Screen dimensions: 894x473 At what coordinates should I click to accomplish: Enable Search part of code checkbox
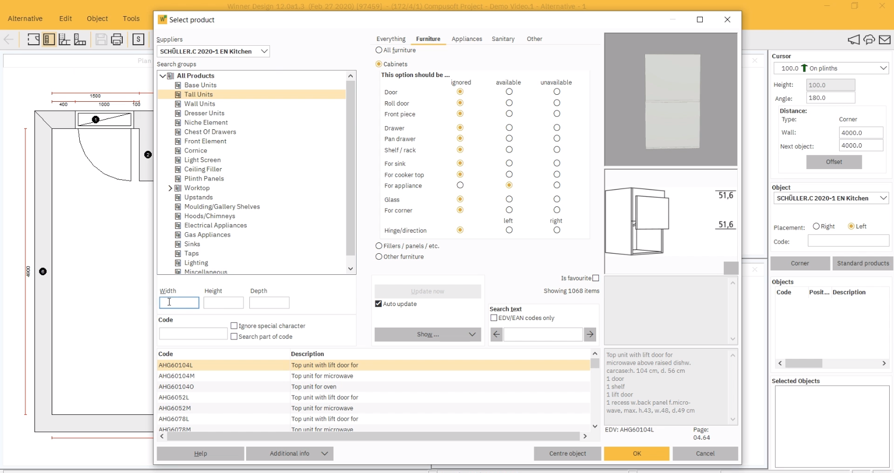[x=234, y=337]
